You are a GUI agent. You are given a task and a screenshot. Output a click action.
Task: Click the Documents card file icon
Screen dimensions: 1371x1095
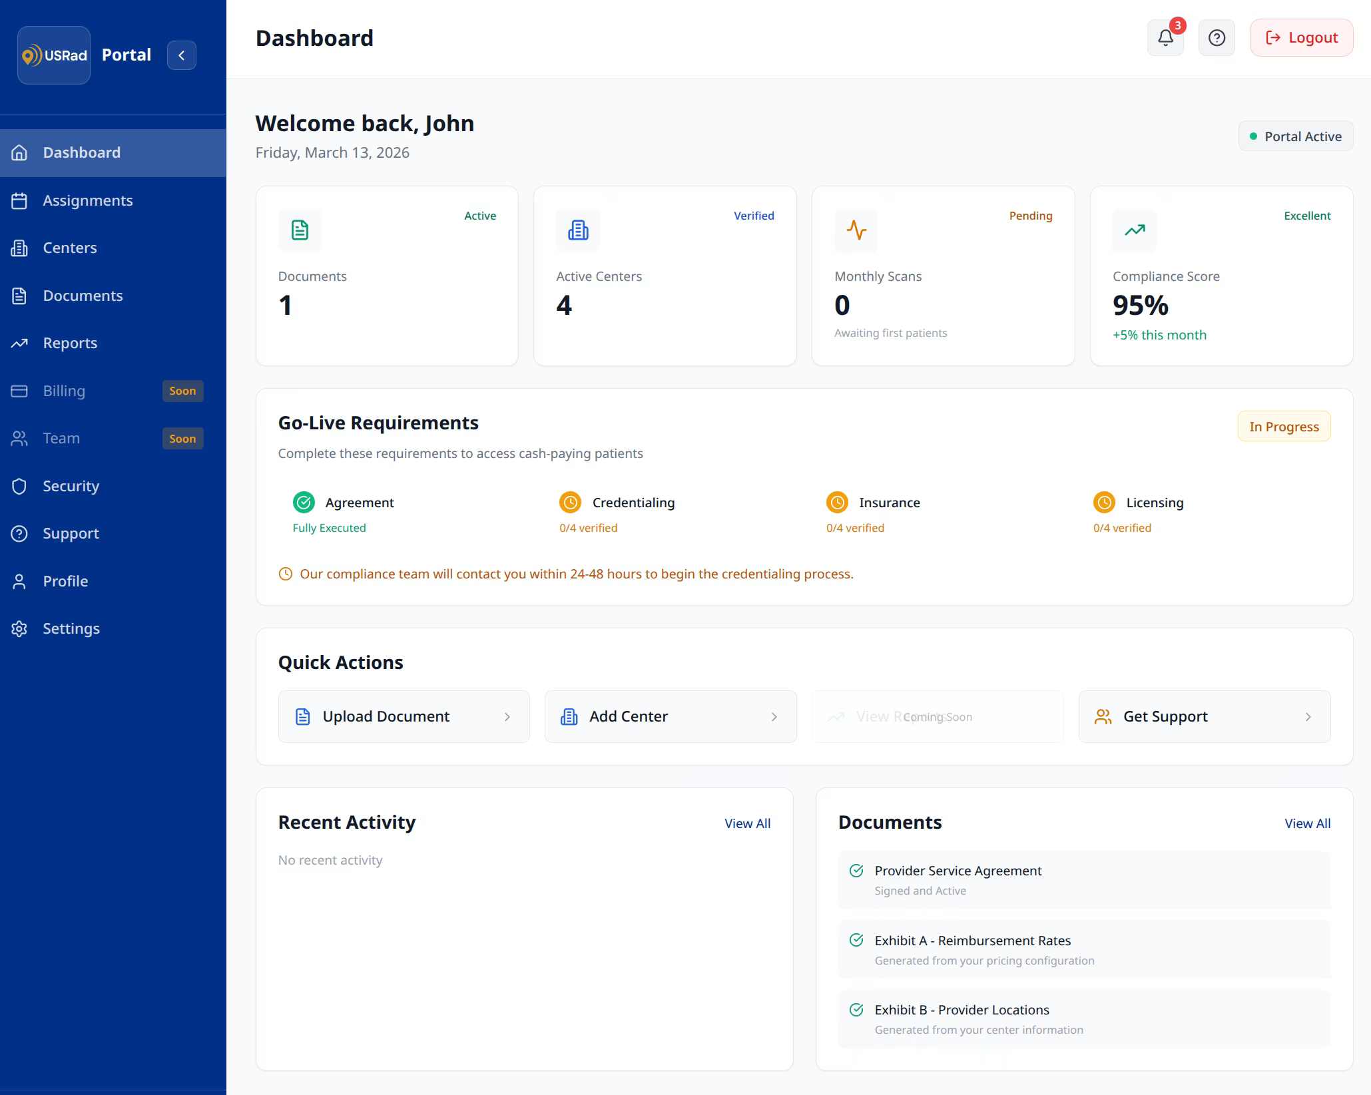(x=300, y=230)
